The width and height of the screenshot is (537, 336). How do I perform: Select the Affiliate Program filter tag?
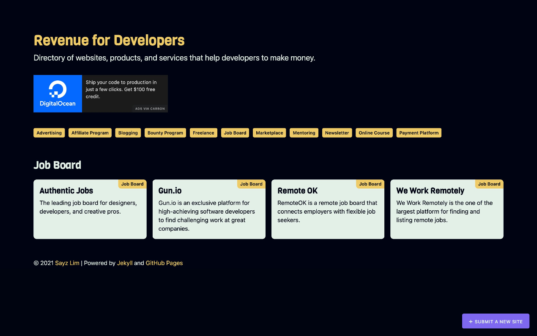90,132
